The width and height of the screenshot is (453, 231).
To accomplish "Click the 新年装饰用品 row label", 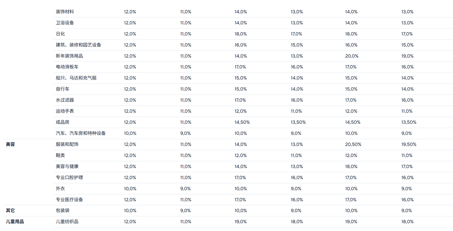I will tap(69, 56).
